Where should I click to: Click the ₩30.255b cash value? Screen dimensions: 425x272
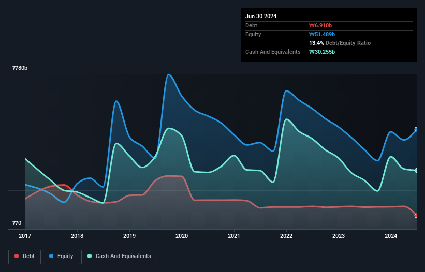[x=322, y=52]
